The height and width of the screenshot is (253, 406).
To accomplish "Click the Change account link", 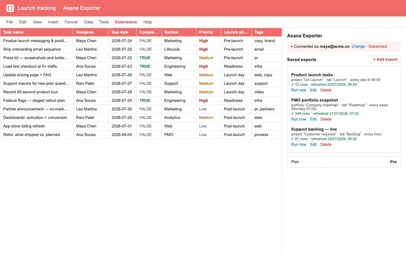I will (358, 46).
